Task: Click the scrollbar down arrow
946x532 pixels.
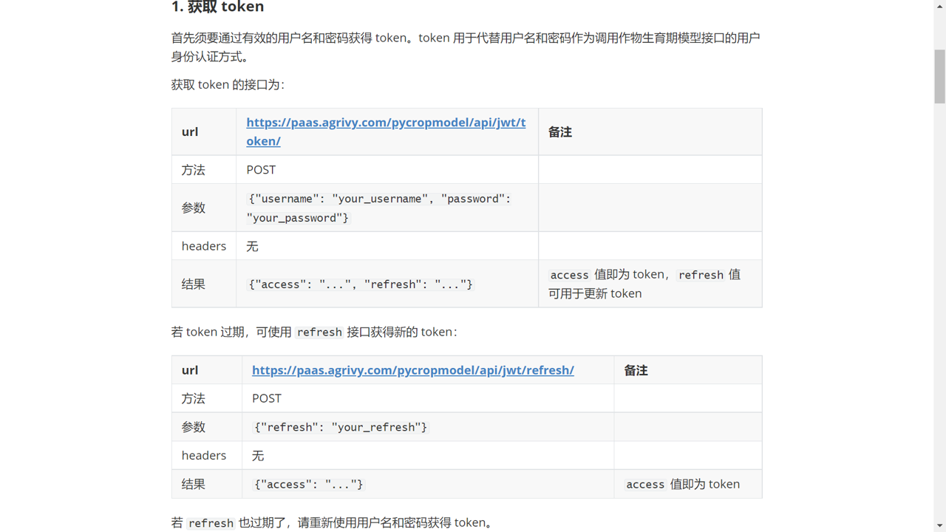Action: [x=939, y=525]
